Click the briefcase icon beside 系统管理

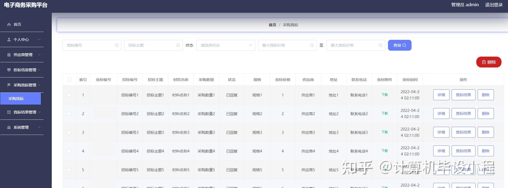coord(9,127)
